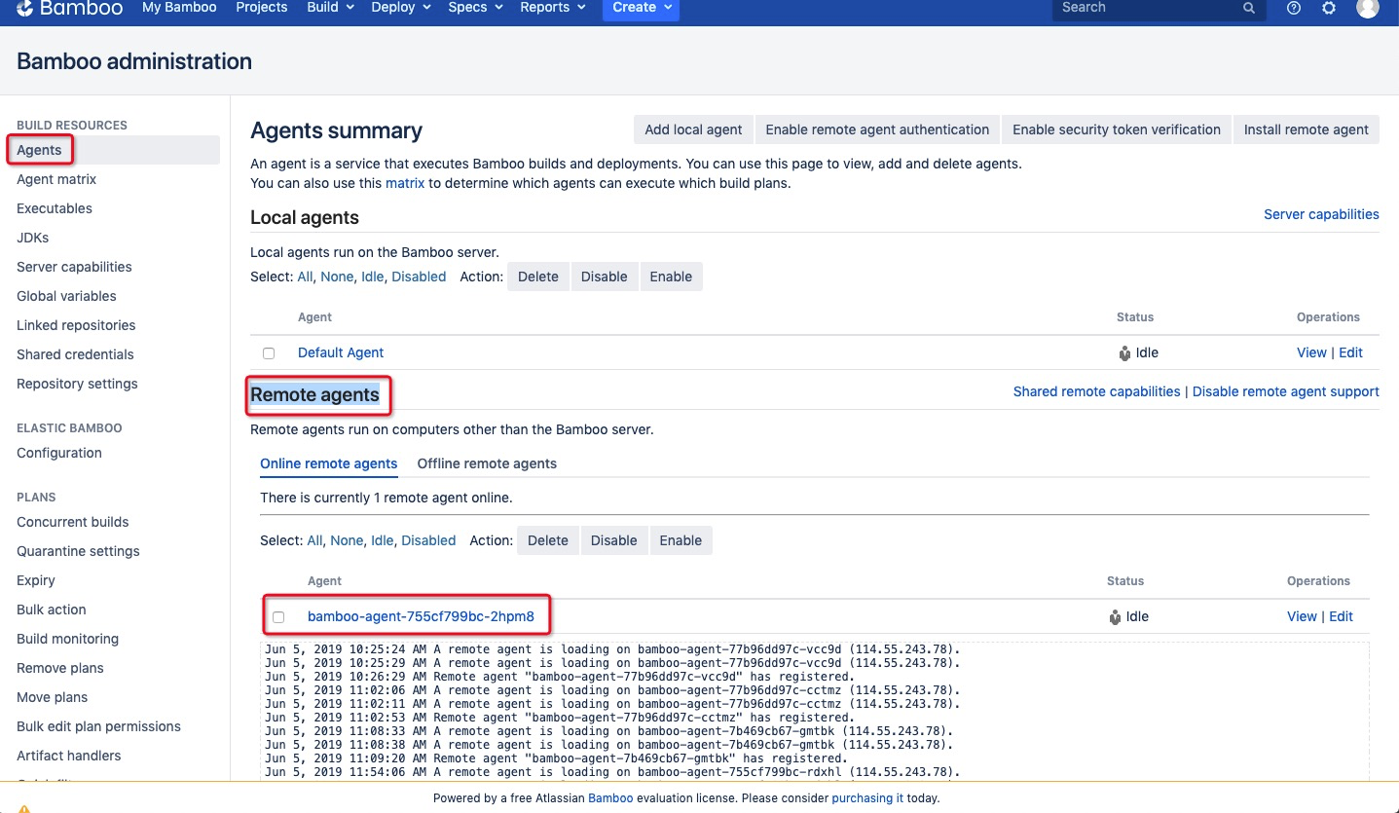This screenshot has height=813, width=1399.
Task: Expand the Reports dropdown menu
Action: (553, 8)
